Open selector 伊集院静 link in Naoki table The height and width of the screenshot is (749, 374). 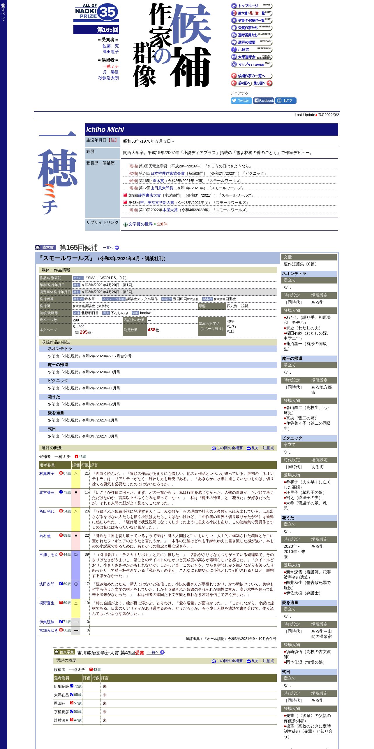[x=47, y=622]
